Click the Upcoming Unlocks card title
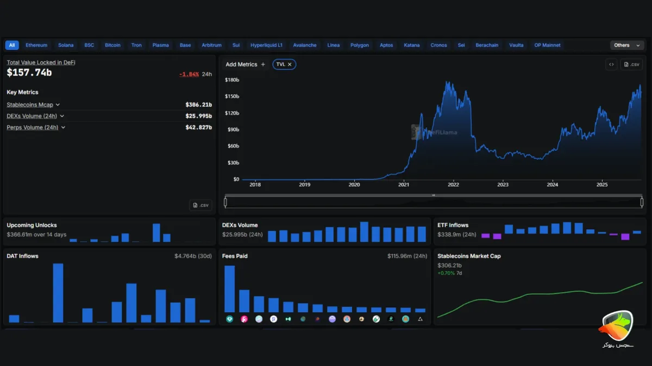 32,225
